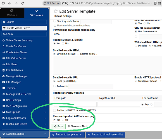Open the foo.com domain selector

[24, 34]
